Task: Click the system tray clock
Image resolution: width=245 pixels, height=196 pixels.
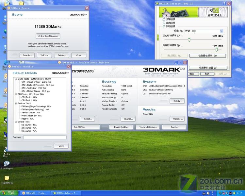Action: click(239, 193)
